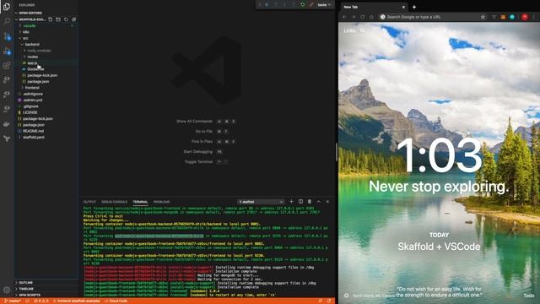Screen dimensions: 540x304
Task: Click the Skaffold + VSCode focus text
Action: click(439, 247)
